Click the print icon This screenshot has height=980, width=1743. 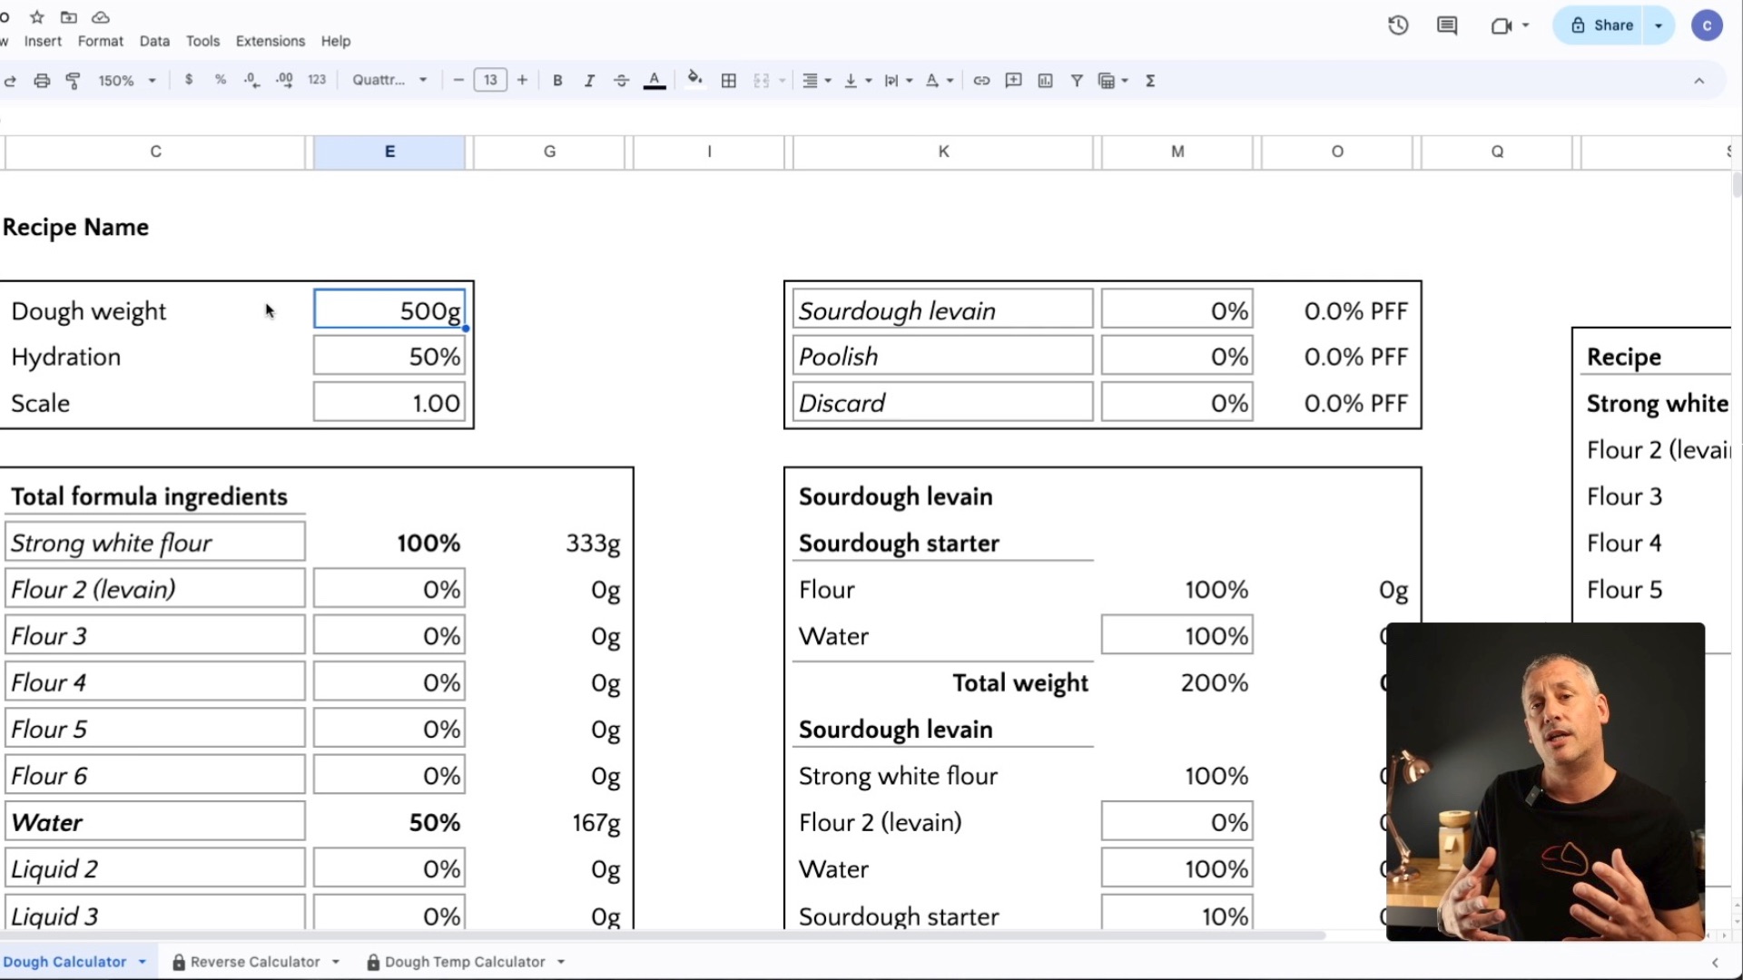(42, 81)
